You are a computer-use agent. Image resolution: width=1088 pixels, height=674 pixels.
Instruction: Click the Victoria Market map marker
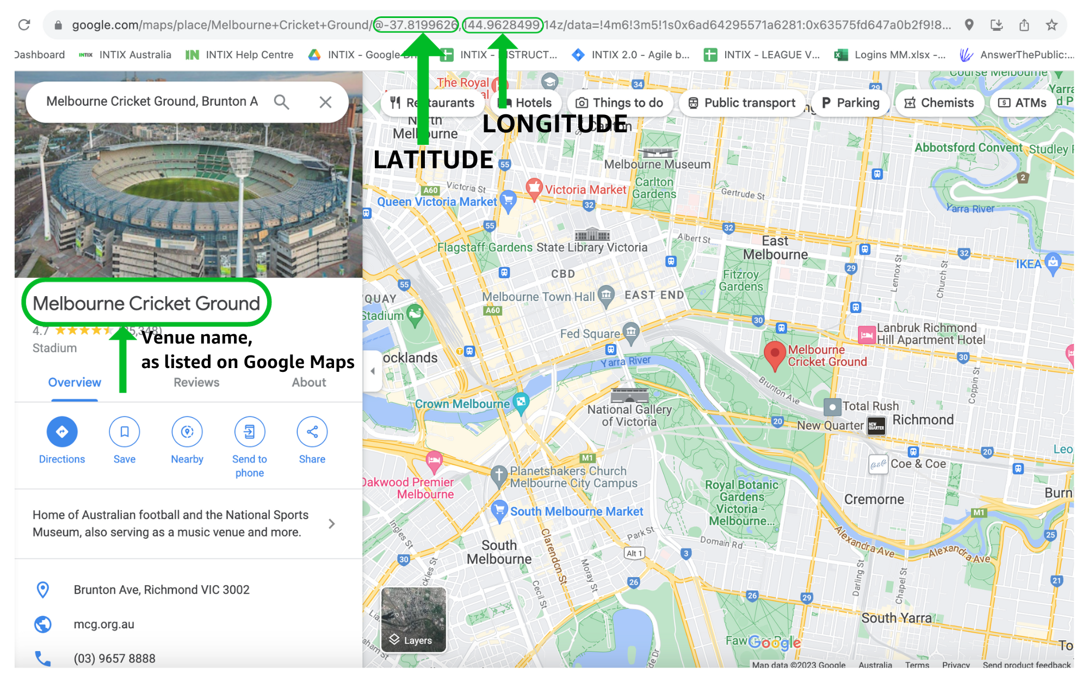pyautogui.click(x=534, y=188)
